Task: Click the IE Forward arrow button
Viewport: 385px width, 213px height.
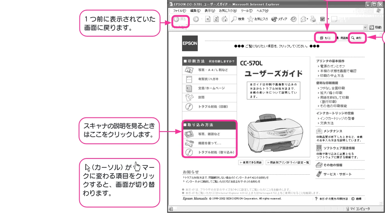Action: click(196, 19)
